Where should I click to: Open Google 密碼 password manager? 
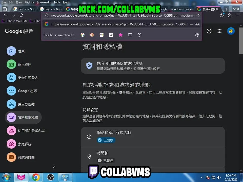(x=22, y=91)
